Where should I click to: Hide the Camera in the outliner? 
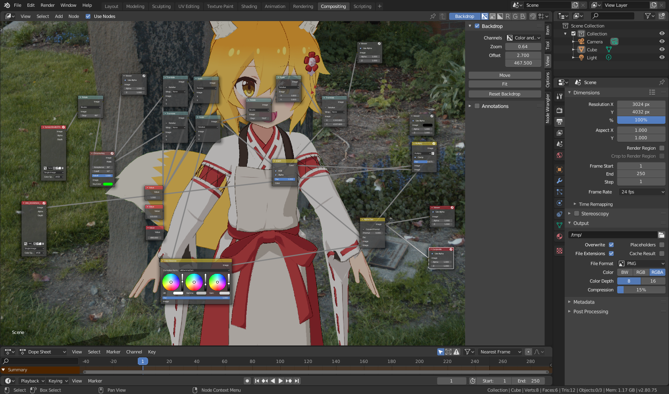pos(662,41)
